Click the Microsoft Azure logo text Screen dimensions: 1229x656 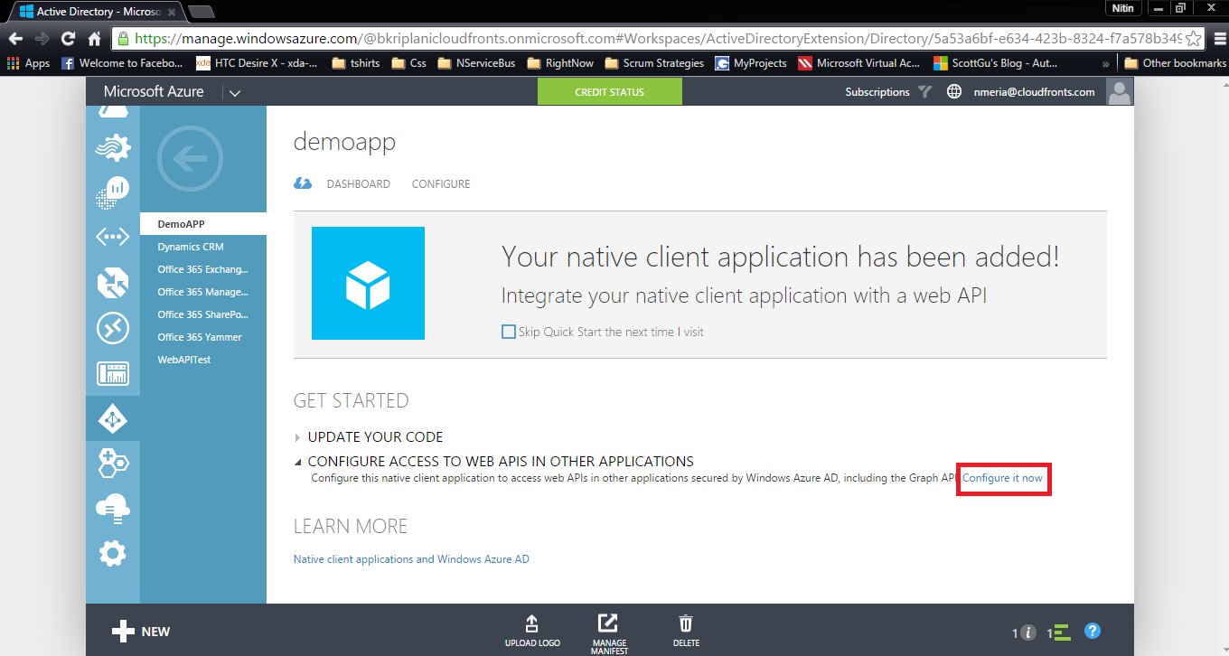click(154, 92)
